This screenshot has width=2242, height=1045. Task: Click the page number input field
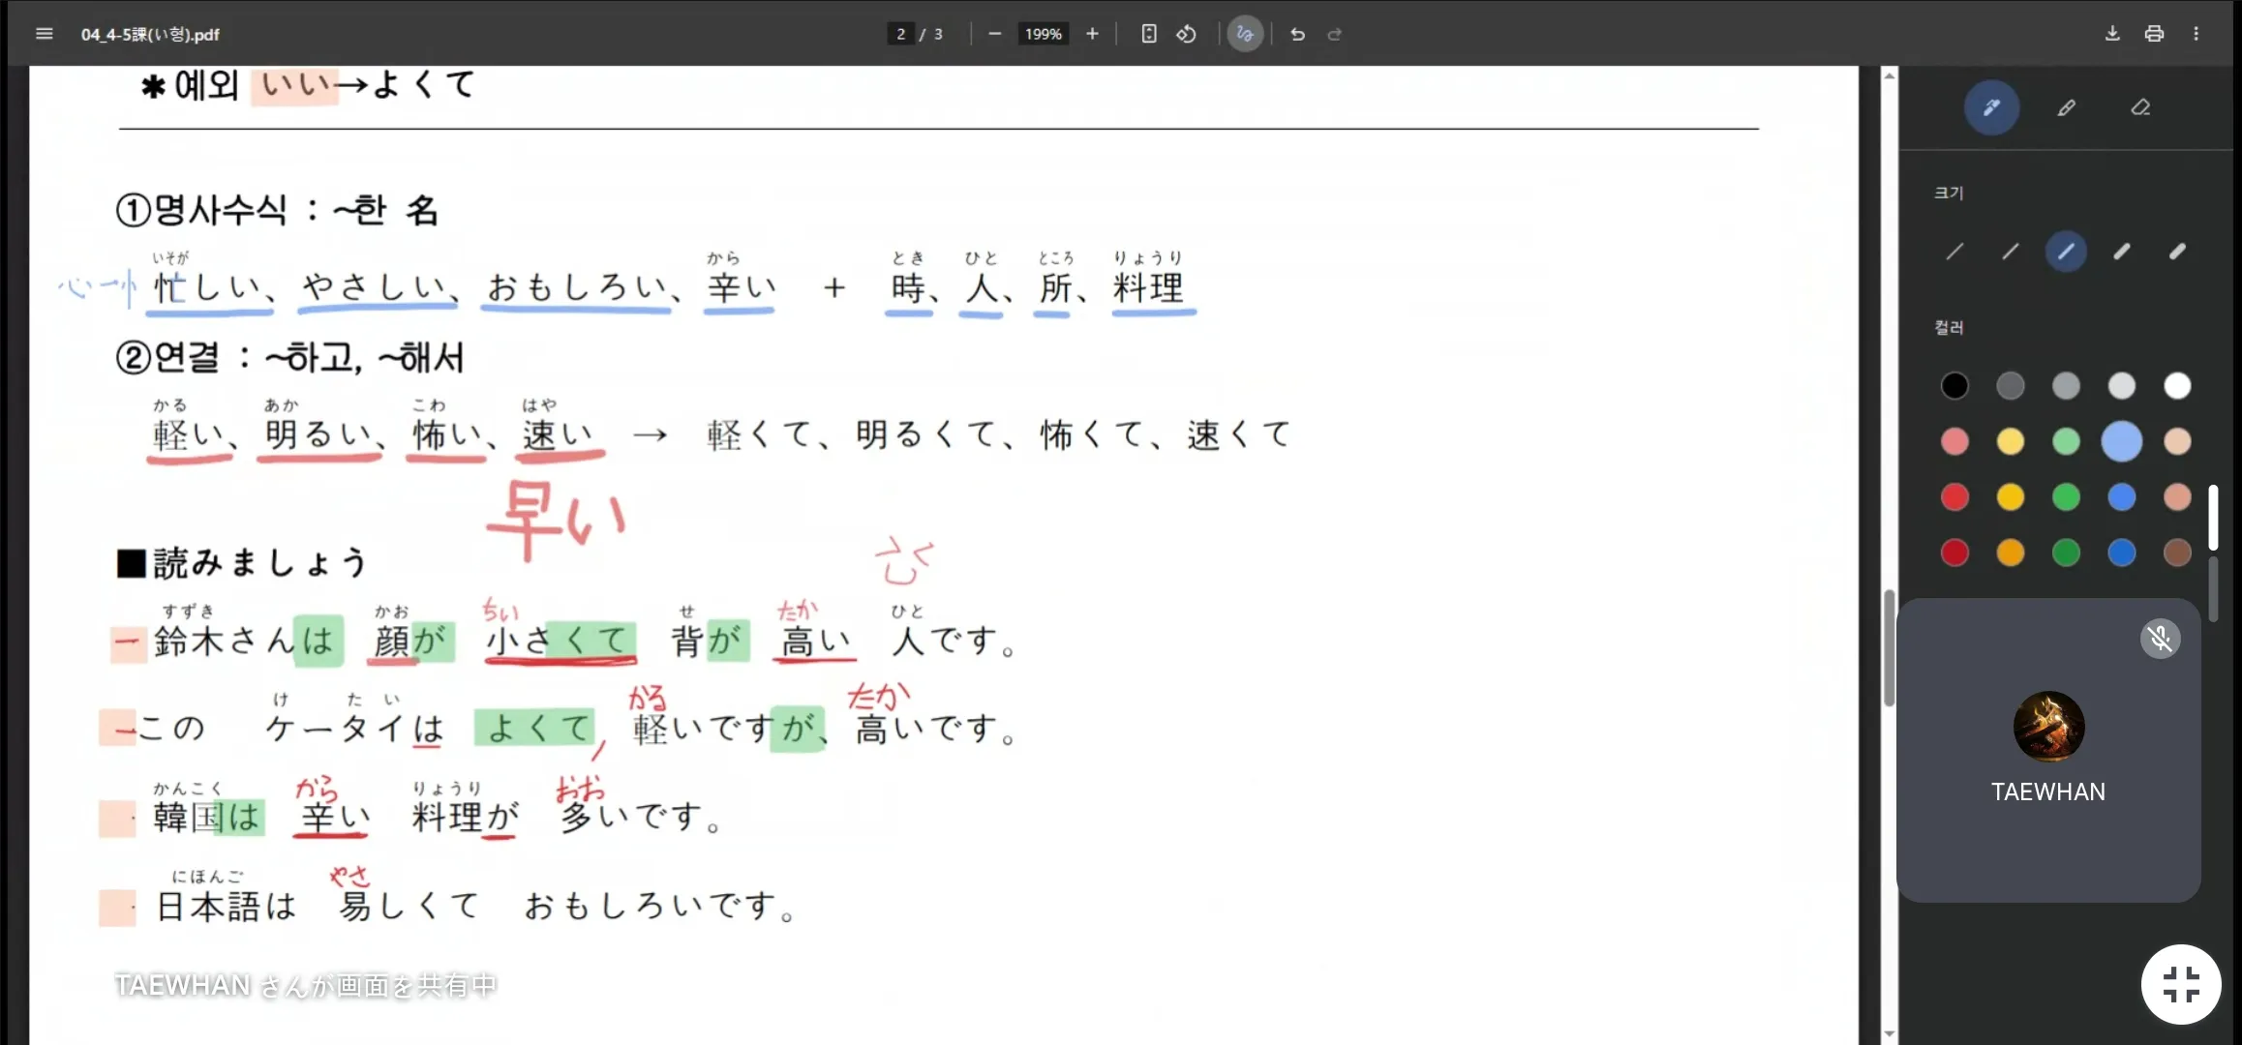900,34
